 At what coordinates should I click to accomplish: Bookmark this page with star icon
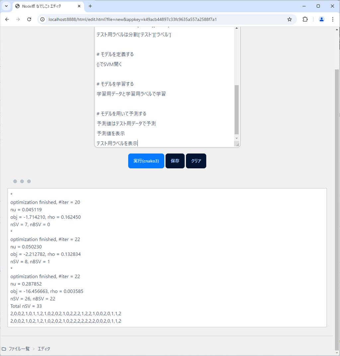[290, 19]
